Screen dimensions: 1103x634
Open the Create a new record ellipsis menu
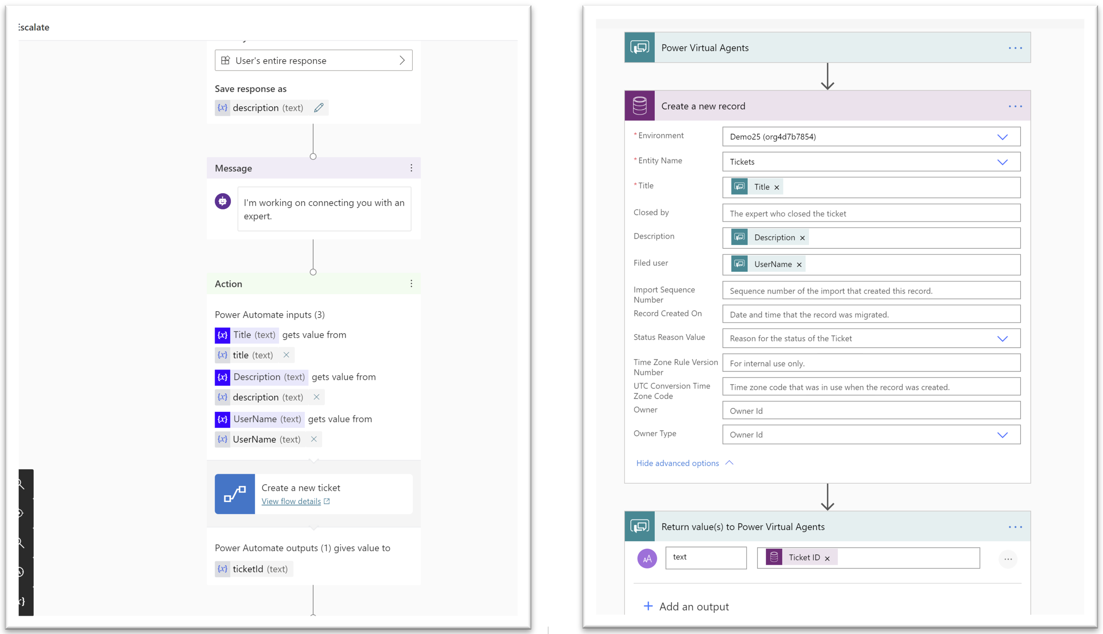click(1016, 106)
